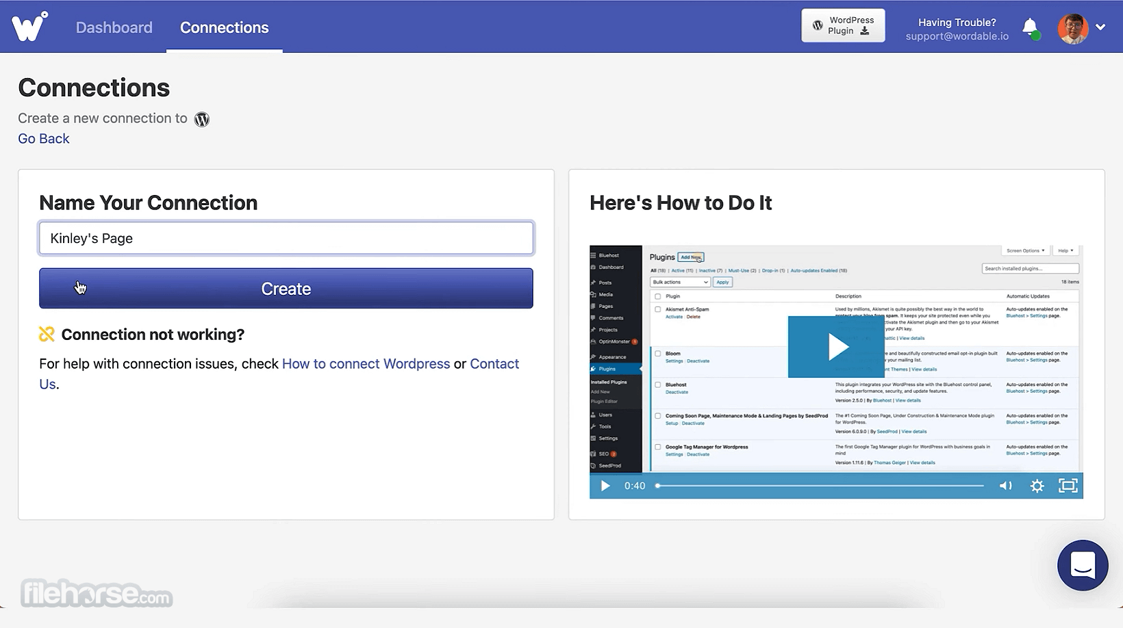1123x628 pixels.
Task: Click the user profile avatar
Action: (1073, 28)
